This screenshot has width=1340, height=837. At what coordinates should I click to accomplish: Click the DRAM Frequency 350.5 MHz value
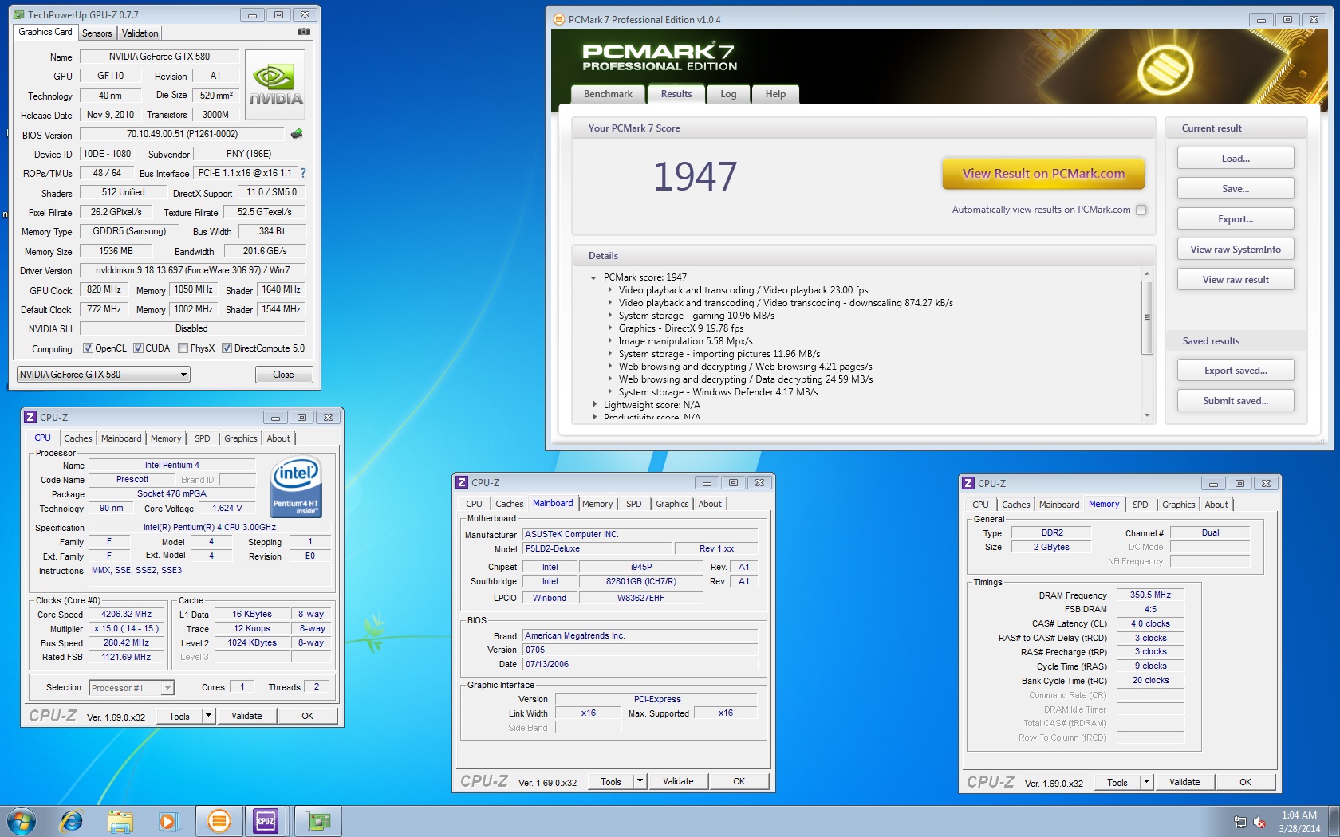1150,595
